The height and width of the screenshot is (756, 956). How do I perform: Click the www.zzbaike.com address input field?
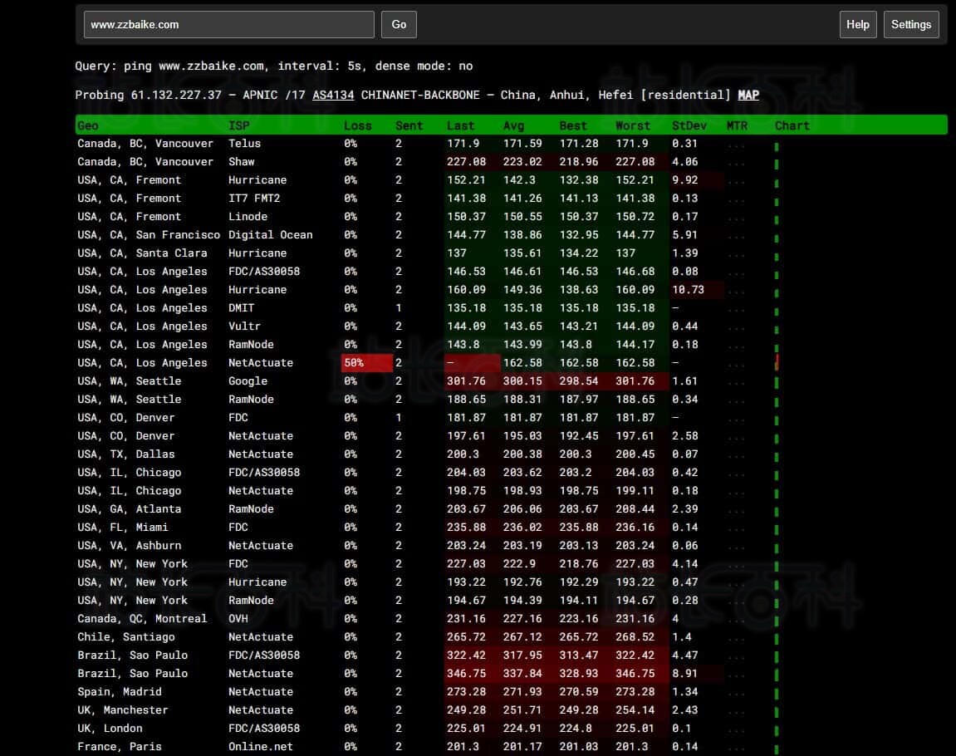(229, 25)
